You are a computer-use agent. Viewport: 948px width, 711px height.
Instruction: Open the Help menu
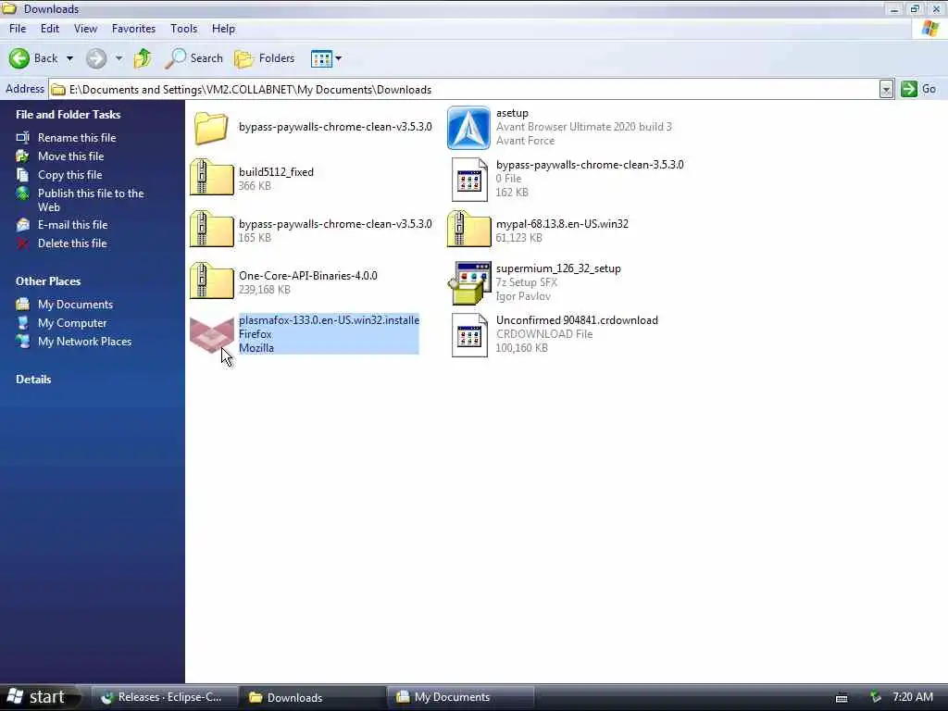(x=223, y=29)
